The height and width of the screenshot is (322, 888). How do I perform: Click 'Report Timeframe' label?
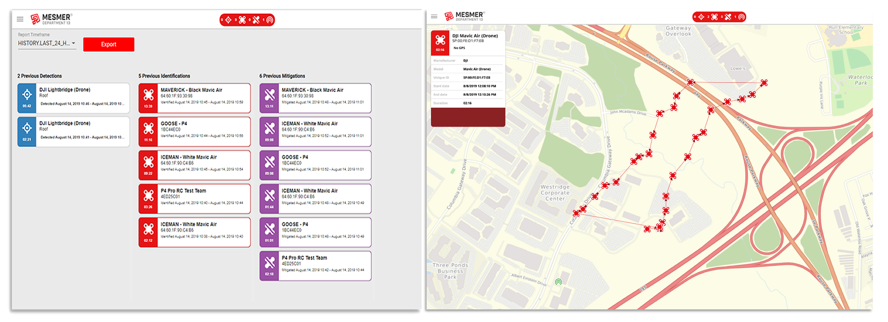click(34, 35)
